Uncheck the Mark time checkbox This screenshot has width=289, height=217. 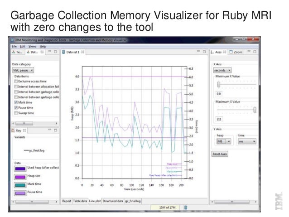click(x=16, y=102)
